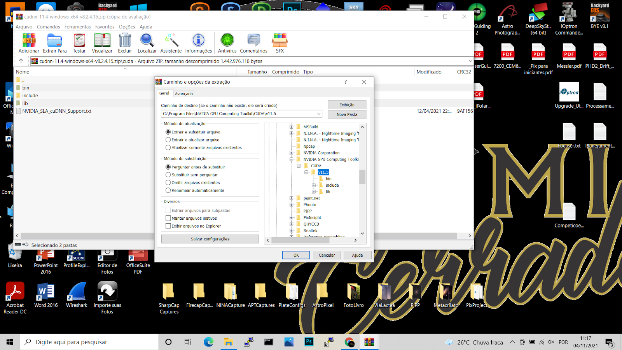This screenshot has width=622, height=350.
Task: Open the Word 2016 desktop icon
Action: tap(46, 295)
